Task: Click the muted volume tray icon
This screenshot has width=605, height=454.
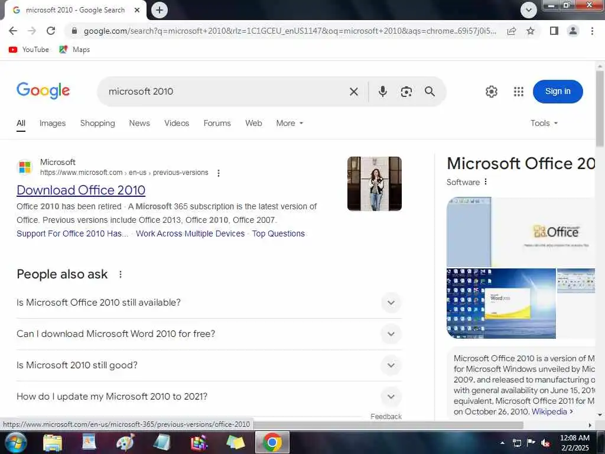Action: 545,443
